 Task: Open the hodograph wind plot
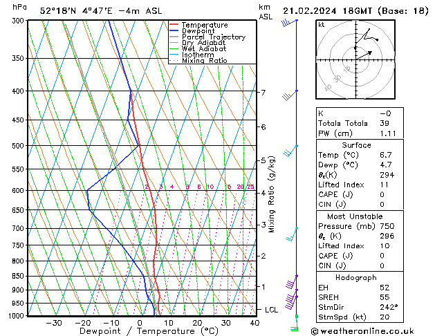(355, 59)
